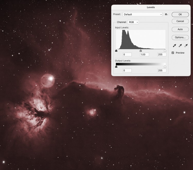Screen dimensions: 193x170
Task: Click the input levels histogram
Action: coord(141,40)
